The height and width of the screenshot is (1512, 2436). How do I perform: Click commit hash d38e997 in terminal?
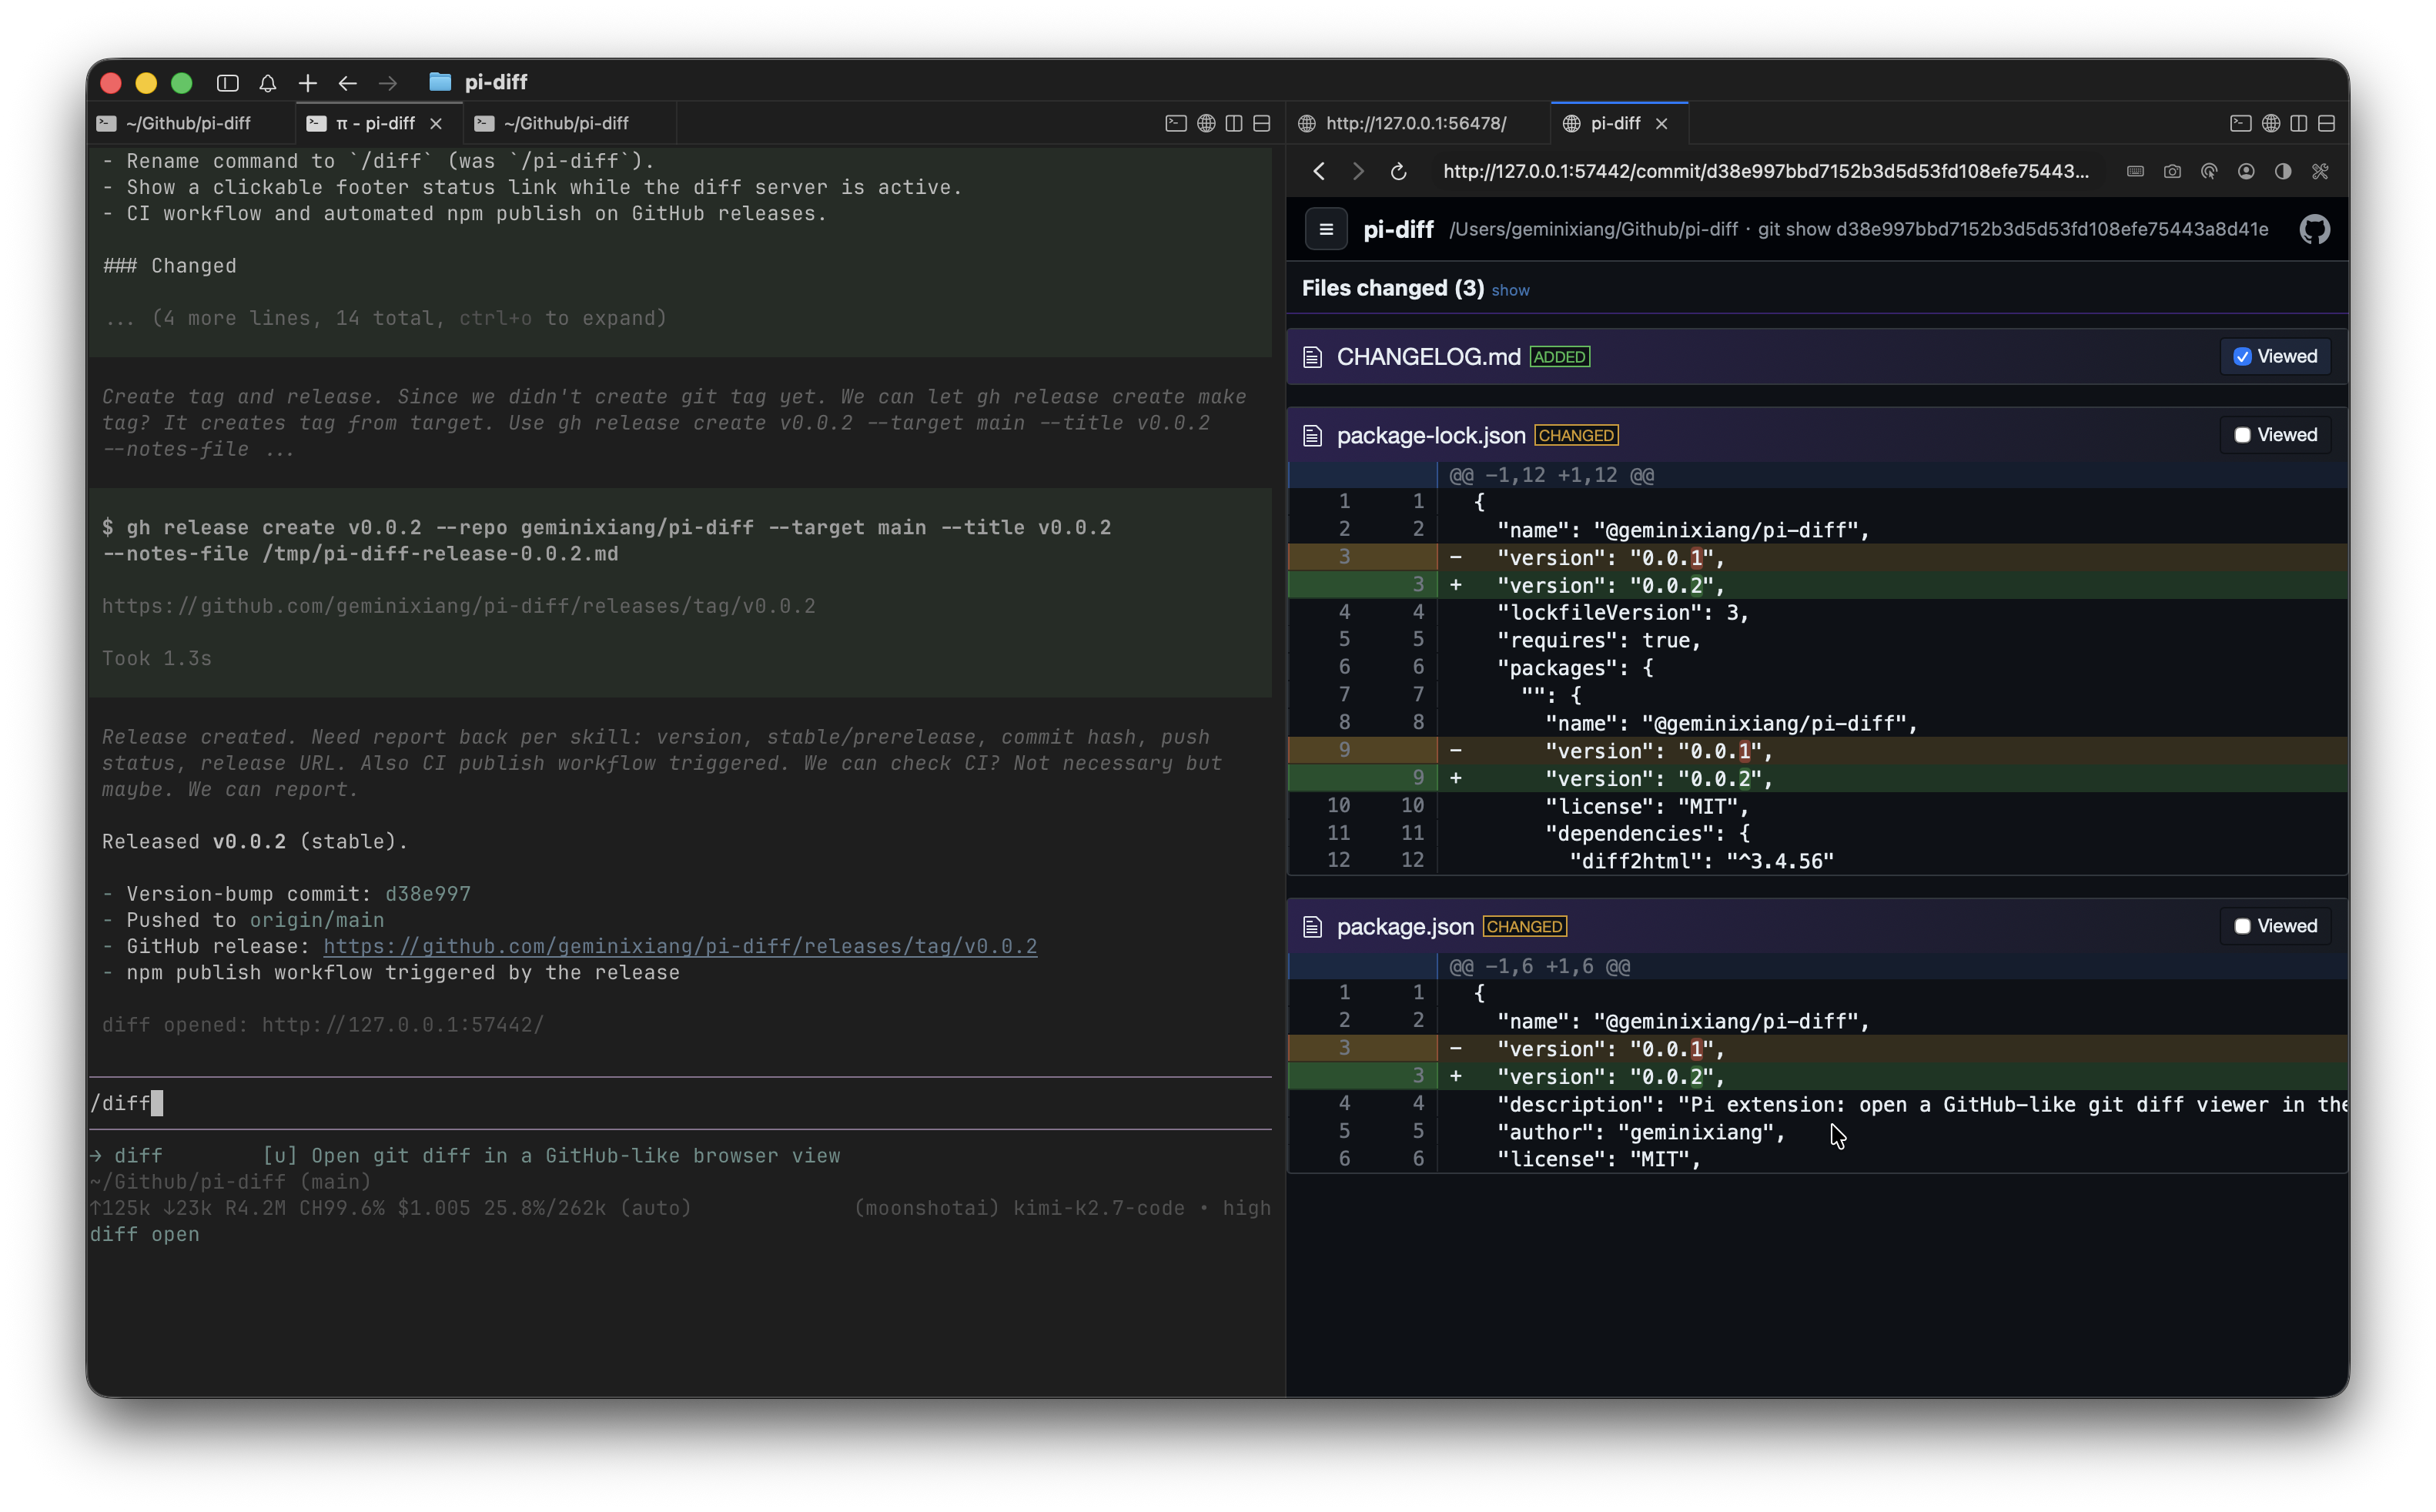pyautogui.click(x=428, y=894)
